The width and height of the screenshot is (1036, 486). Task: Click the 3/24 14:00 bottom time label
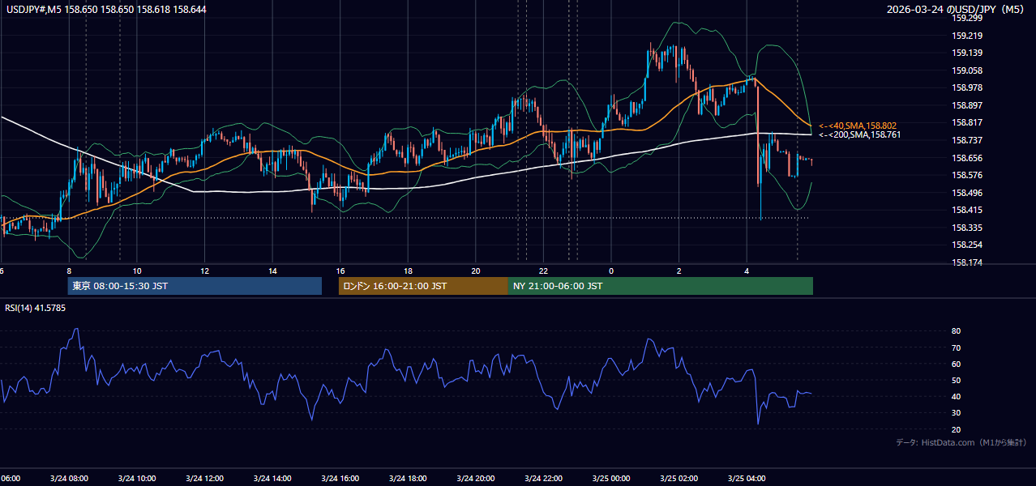pos(272,478)
